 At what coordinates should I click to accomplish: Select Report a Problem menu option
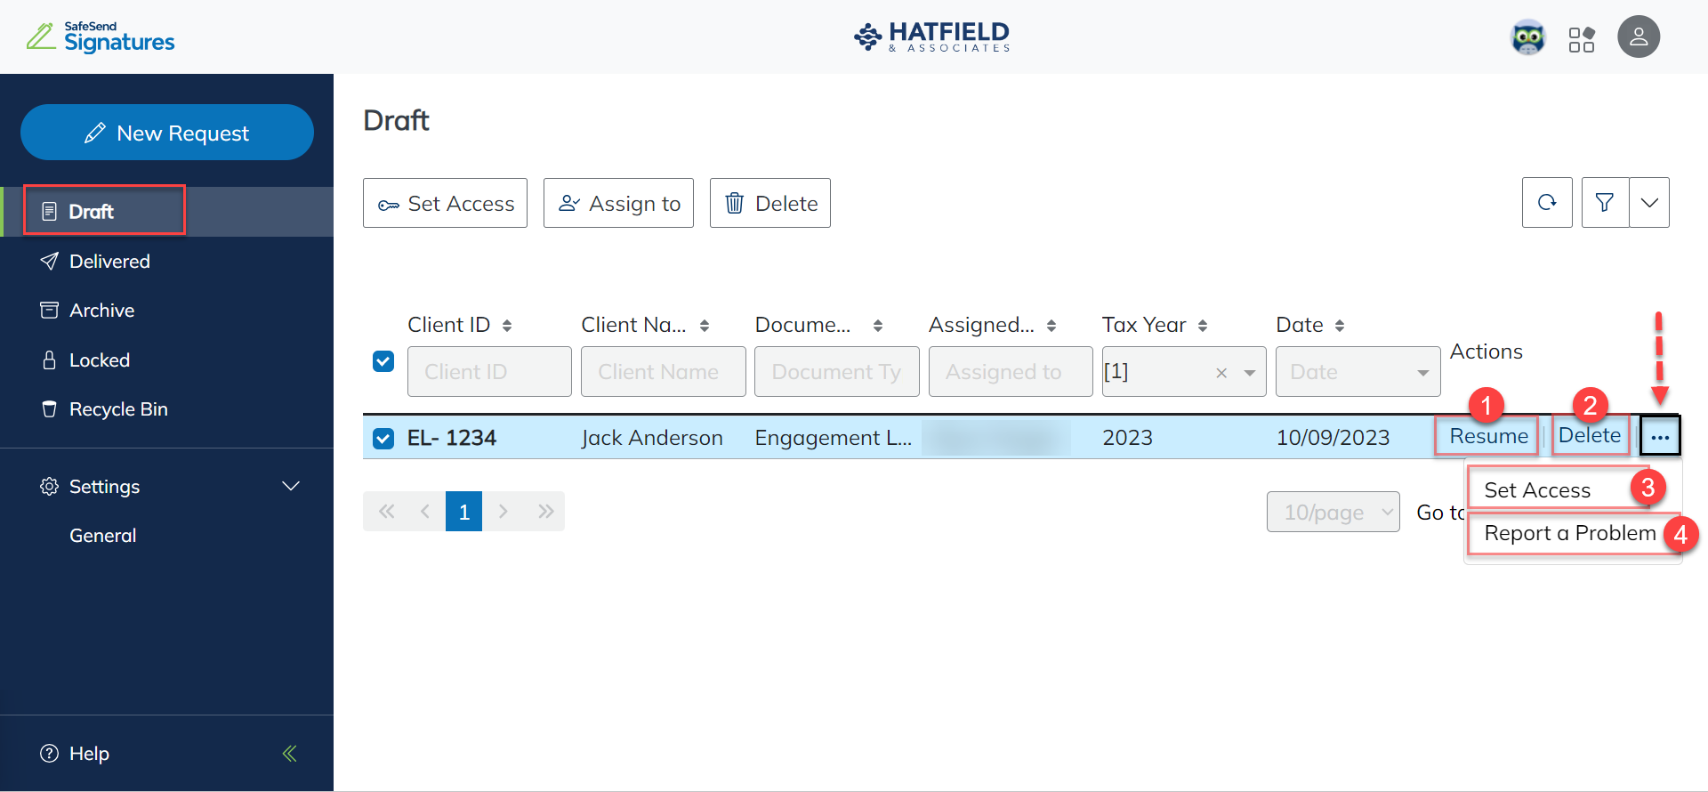click(x=1569, y=533)
